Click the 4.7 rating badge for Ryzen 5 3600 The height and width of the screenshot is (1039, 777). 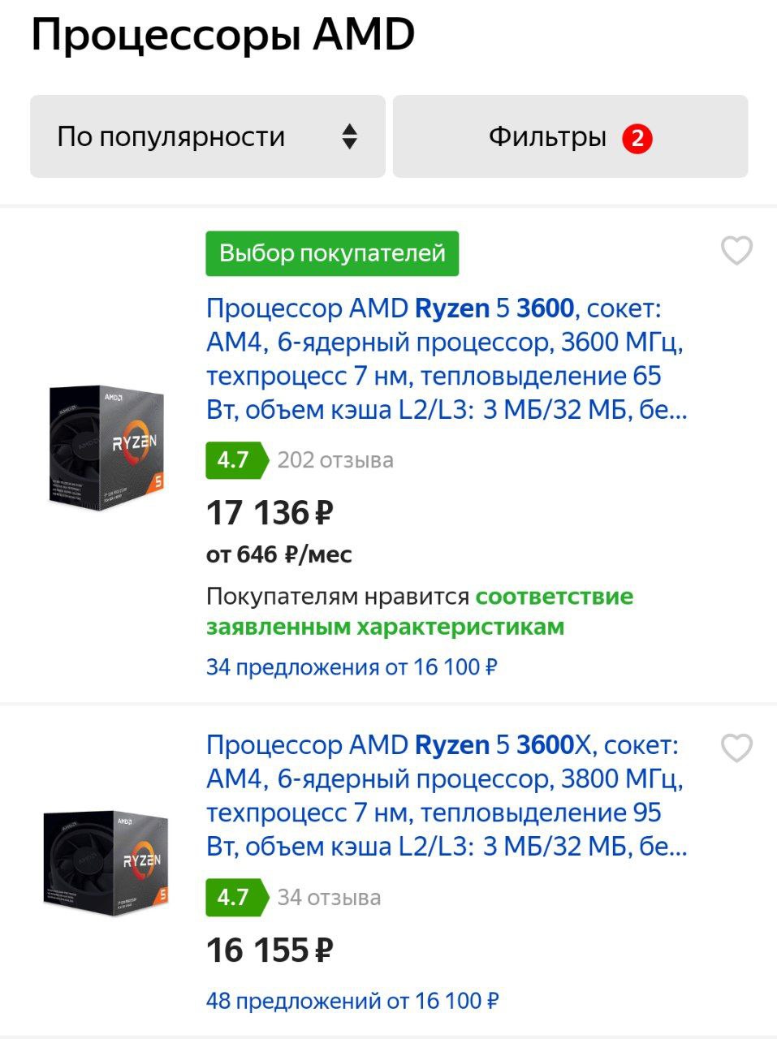pos(235,460)
